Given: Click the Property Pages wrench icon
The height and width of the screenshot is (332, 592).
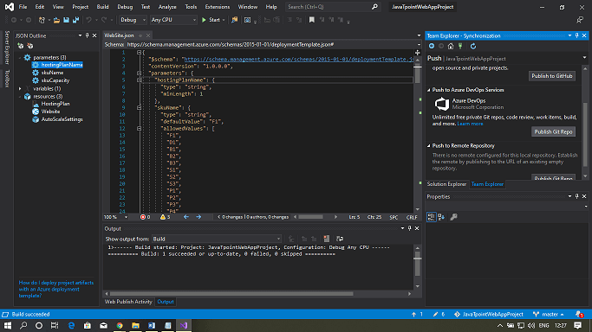Looking at the screenshot, I should pyautogui.click(x=454, y=217).
